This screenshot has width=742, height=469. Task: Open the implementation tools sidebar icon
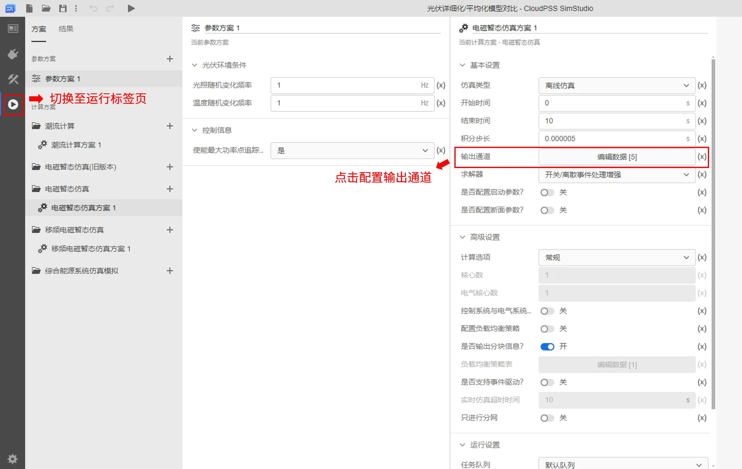pos(13,79)
